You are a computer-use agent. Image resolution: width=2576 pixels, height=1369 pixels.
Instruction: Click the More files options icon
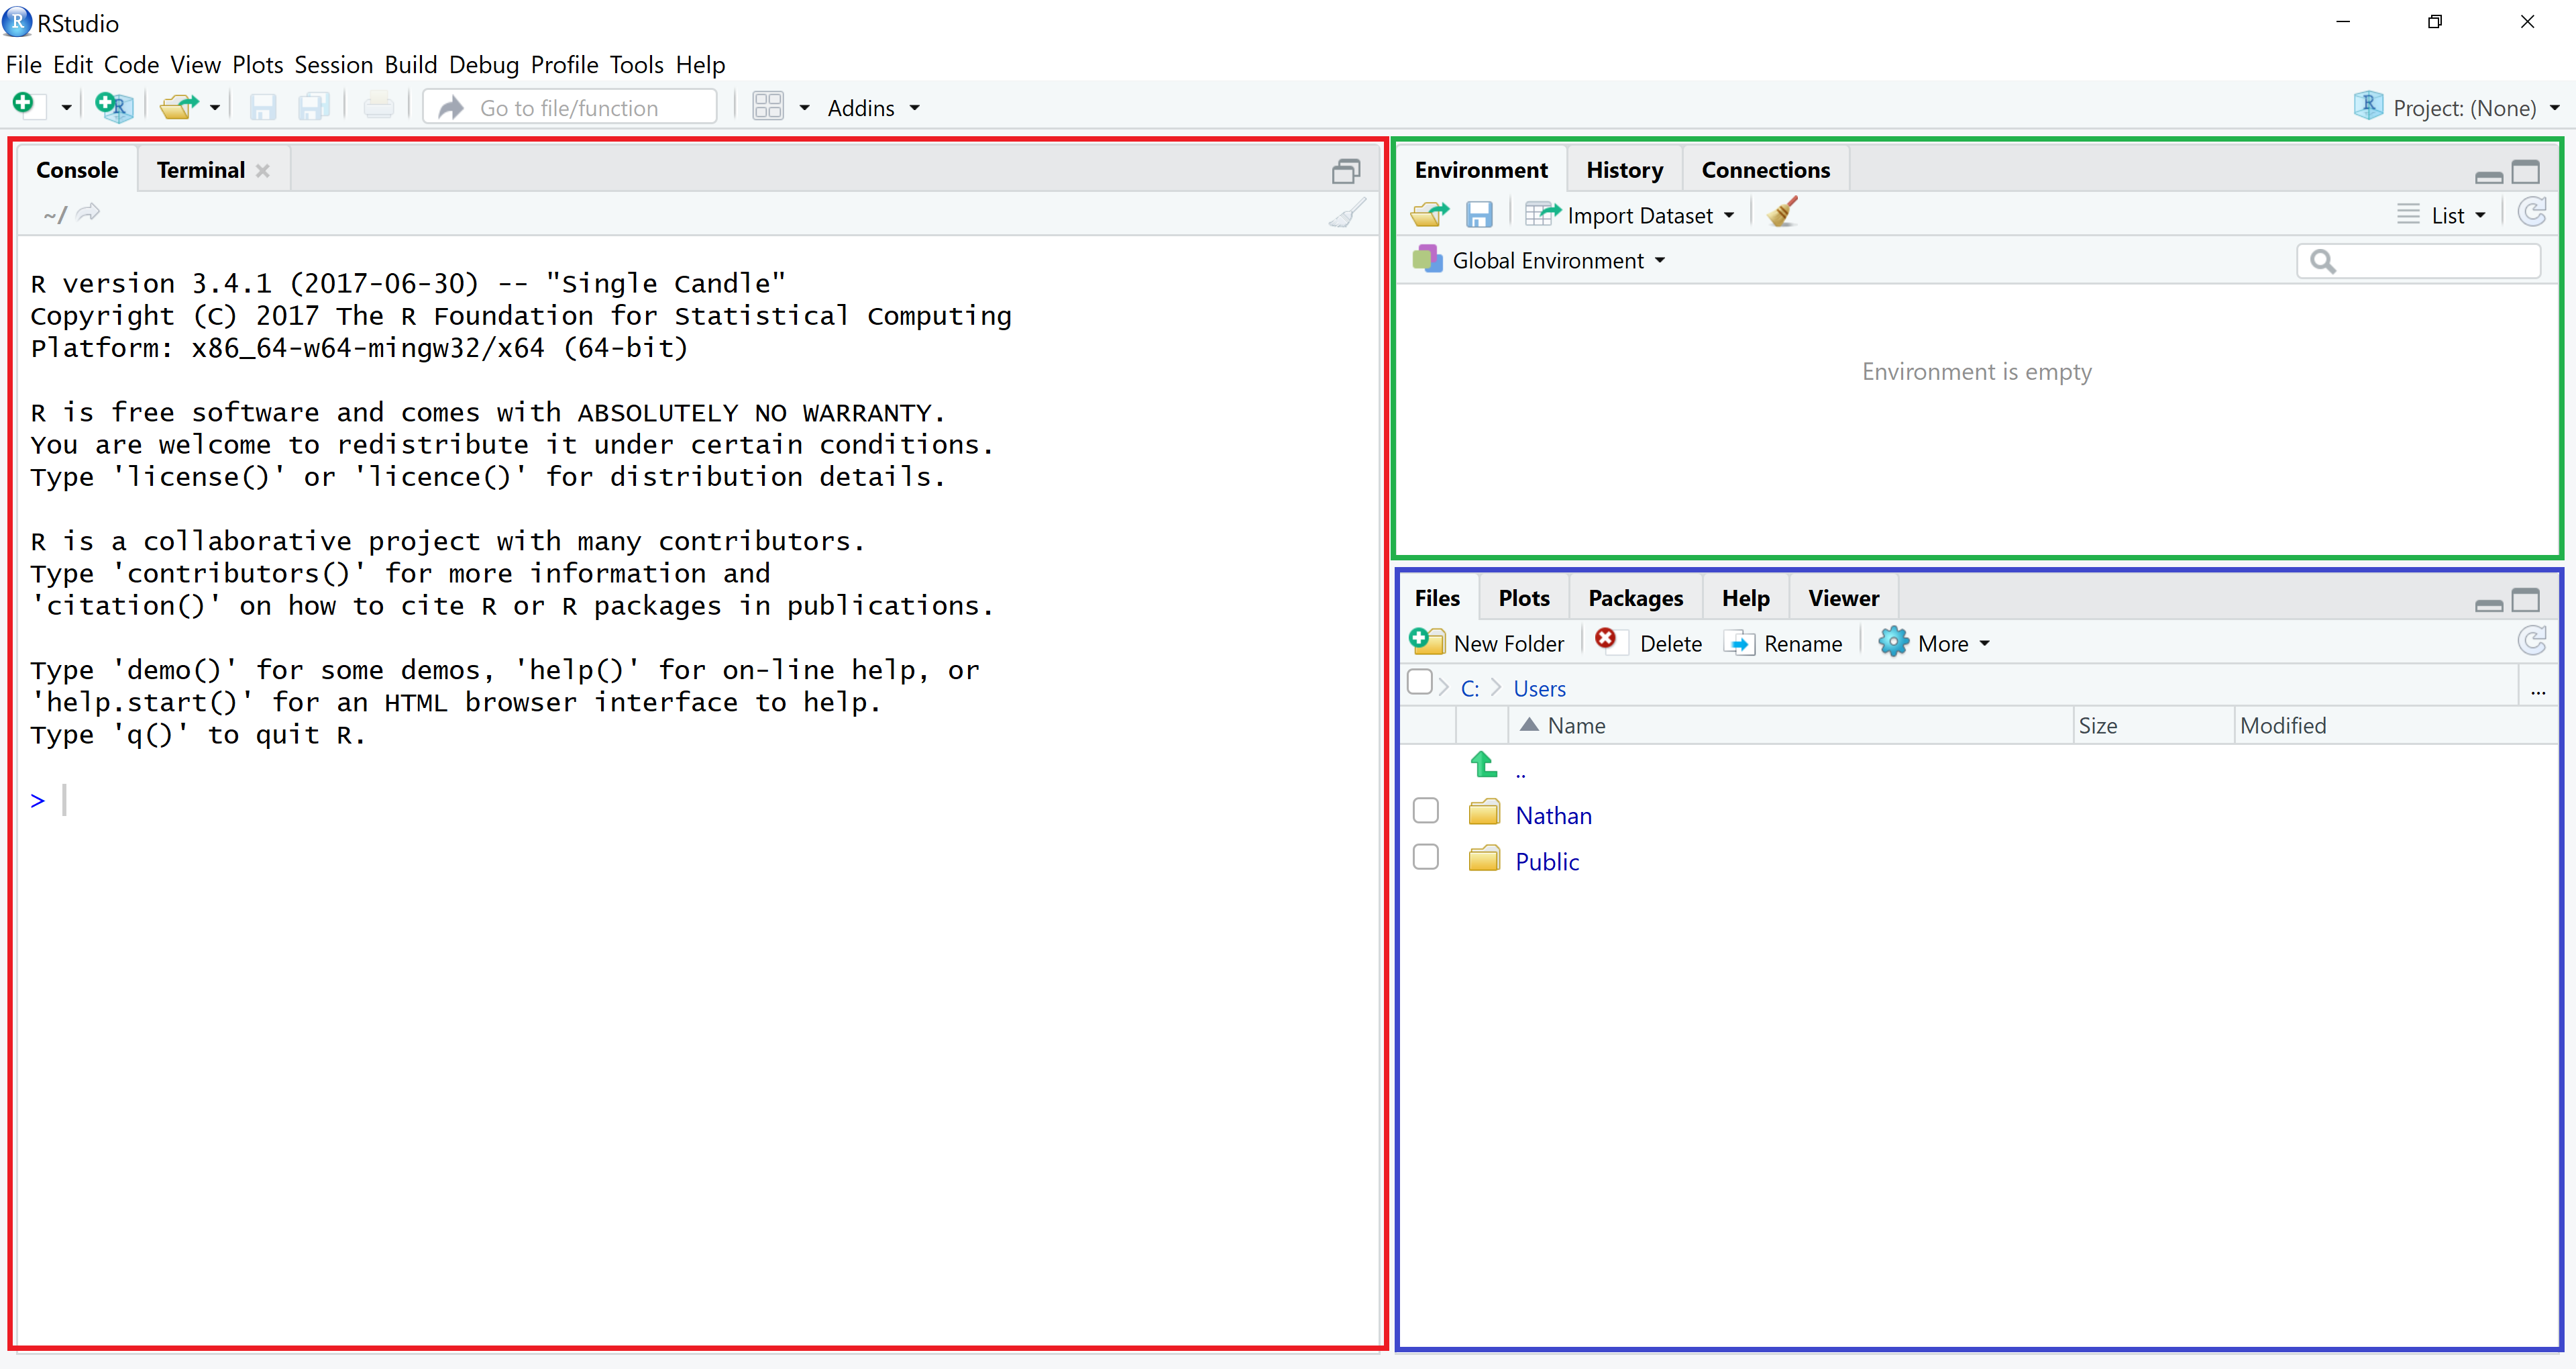tap(2538, 687)
